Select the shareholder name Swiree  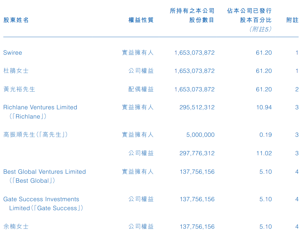click(x=13, y=53)
